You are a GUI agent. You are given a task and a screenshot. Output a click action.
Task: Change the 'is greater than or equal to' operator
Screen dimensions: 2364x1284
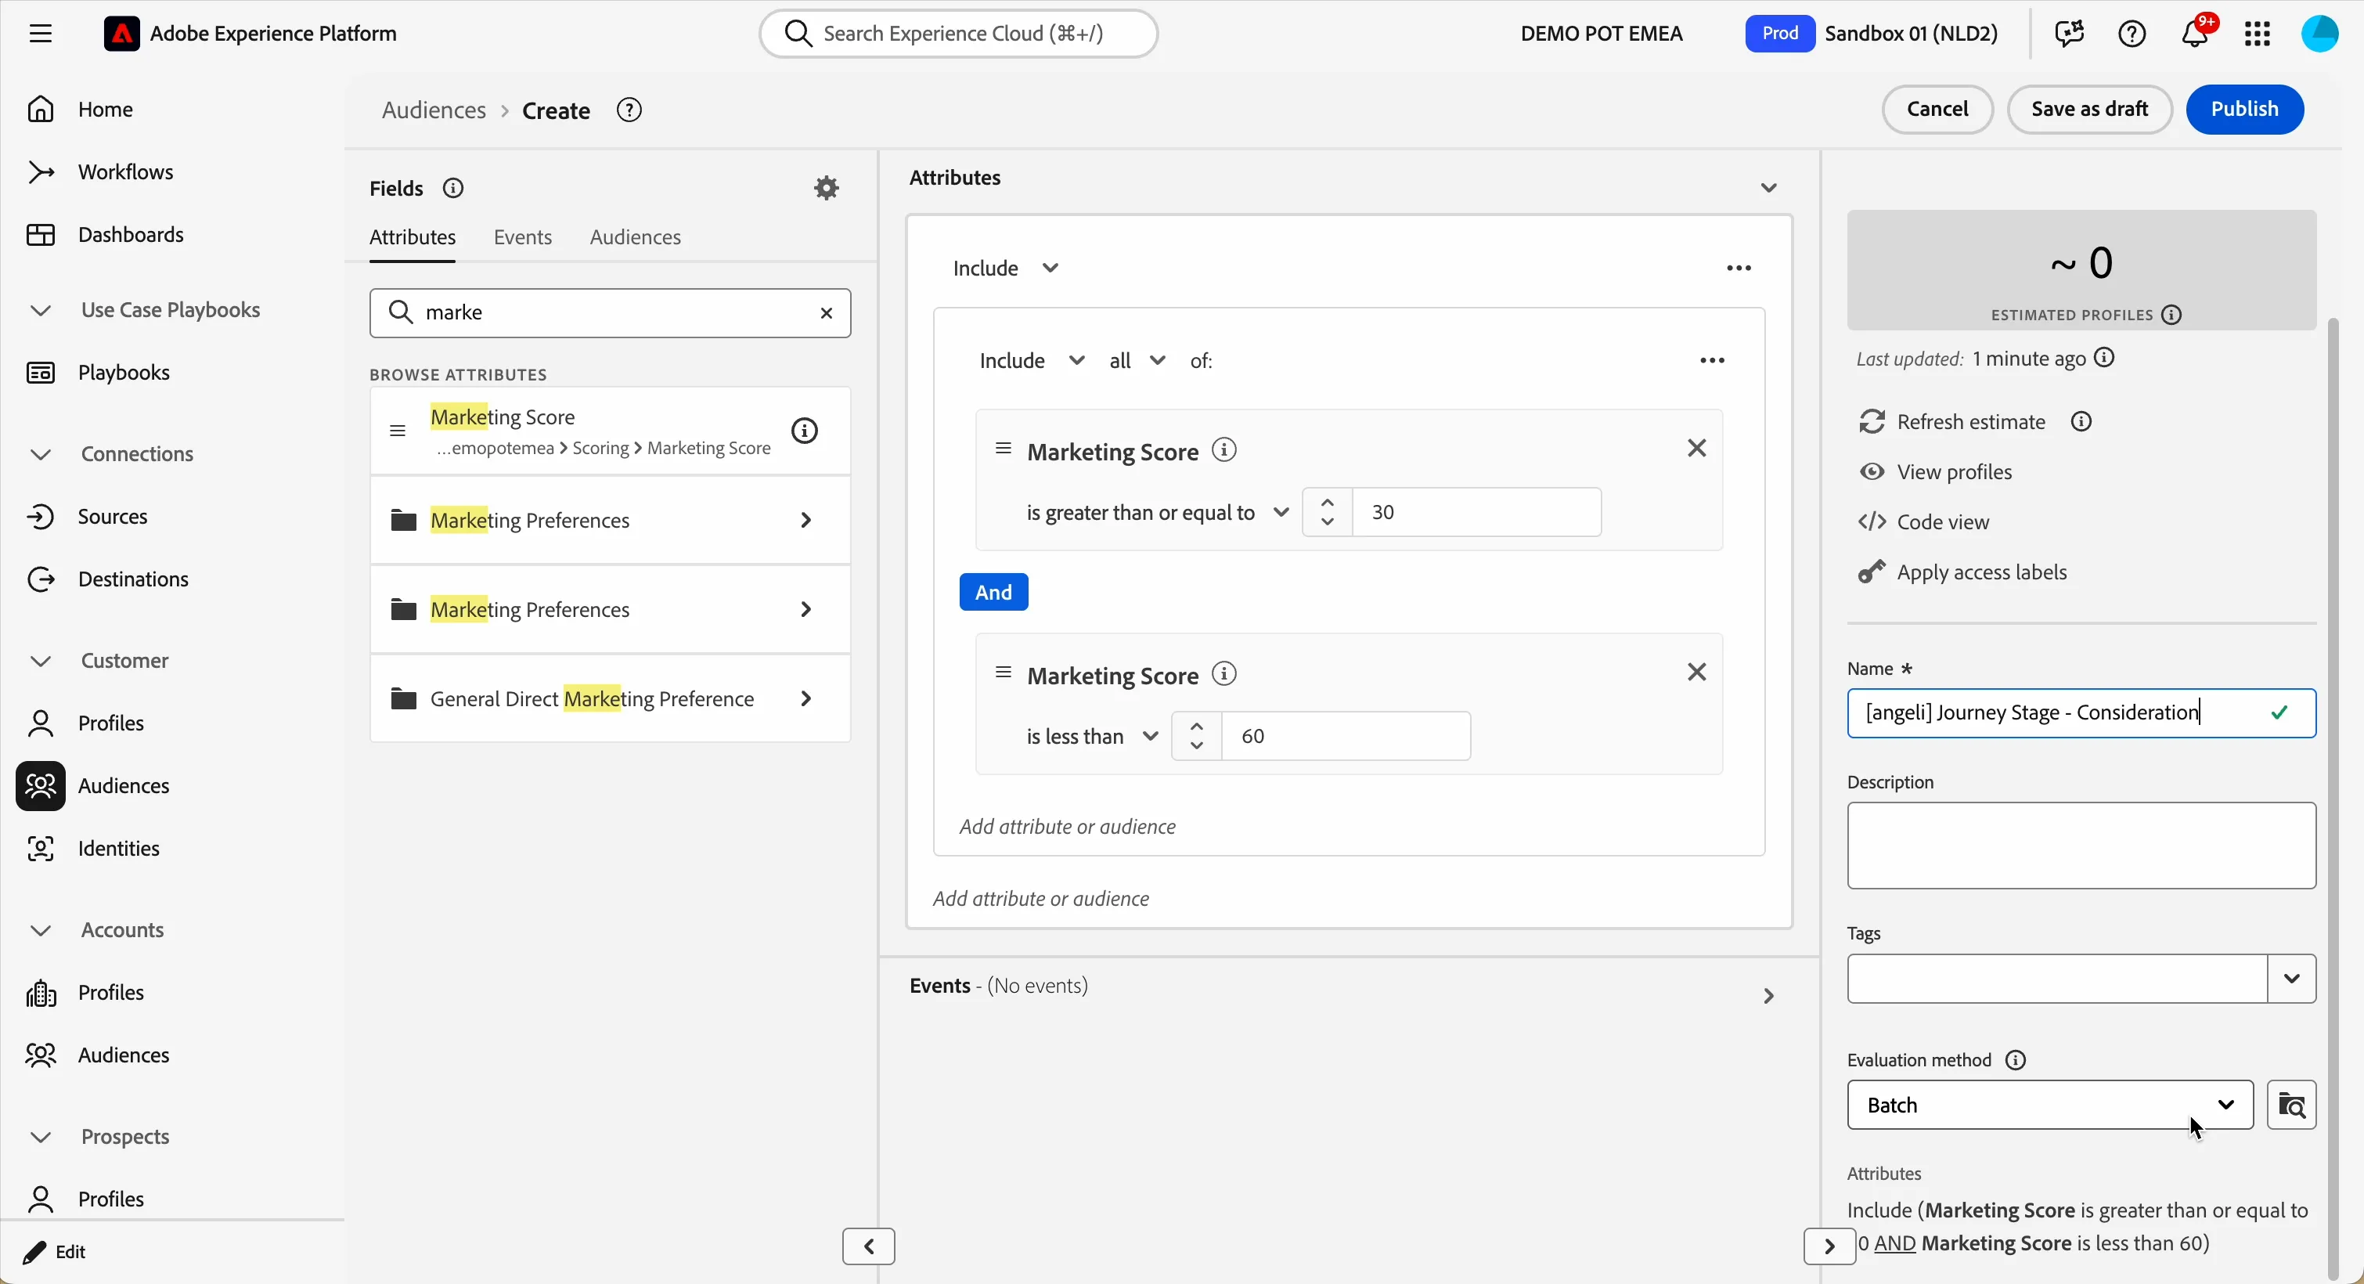[x=1157, y=513]
